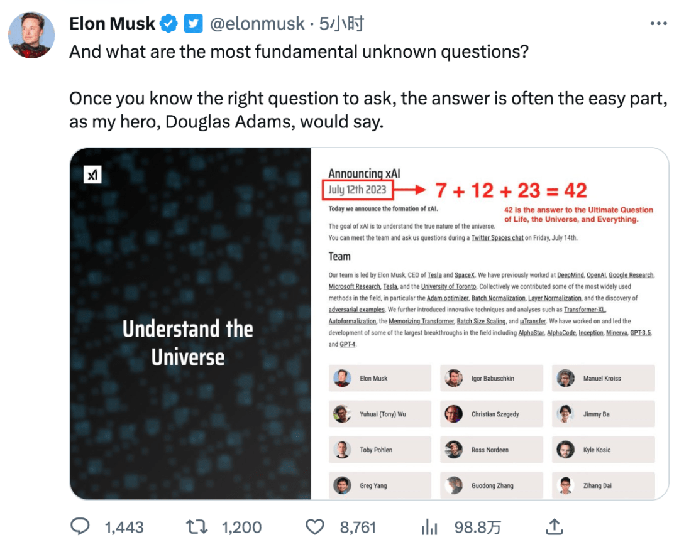Click the Twitter bird affiliate badge
Screen dimensions: 679x552
[192, 24]
